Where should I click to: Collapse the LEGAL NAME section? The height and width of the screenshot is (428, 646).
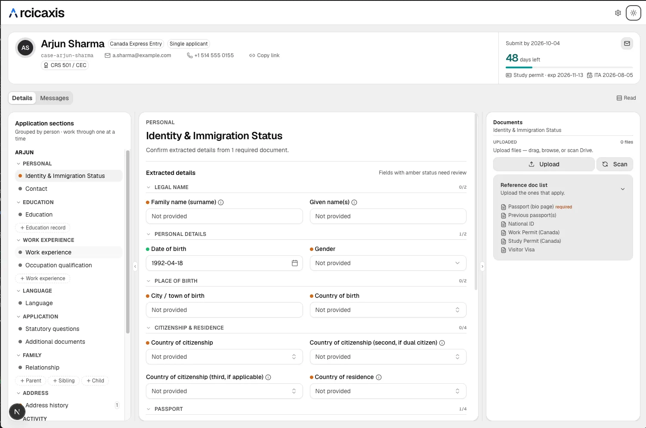coord(148,187)
